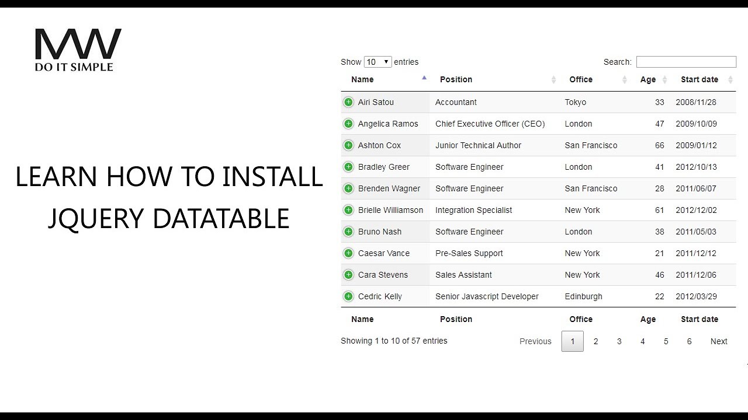
Task: Expand the Angelica Ramos row details
Action: pyautogui.click(x=348, y=124)
